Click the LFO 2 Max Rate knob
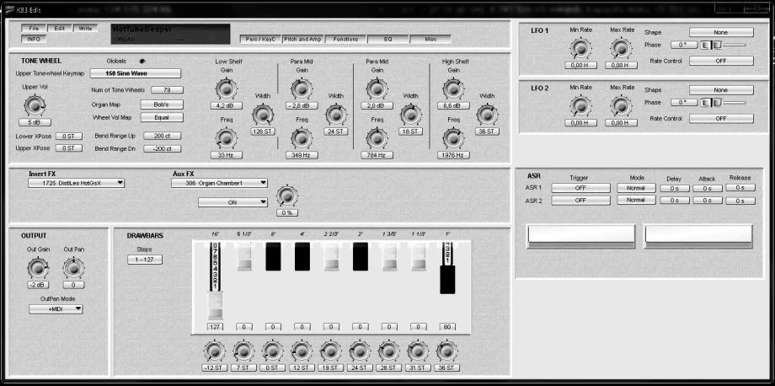Image resolution: width=775 pixels, height=386 pixels. [x=622, y=105]
